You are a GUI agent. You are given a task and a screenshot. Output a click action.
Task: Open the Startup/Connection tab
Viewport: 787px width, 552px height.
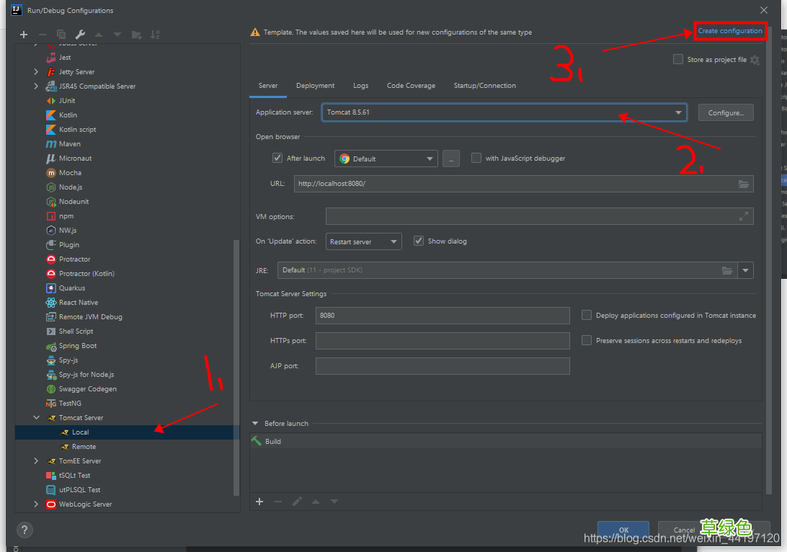pyautogui.click(x=484, y=86)
